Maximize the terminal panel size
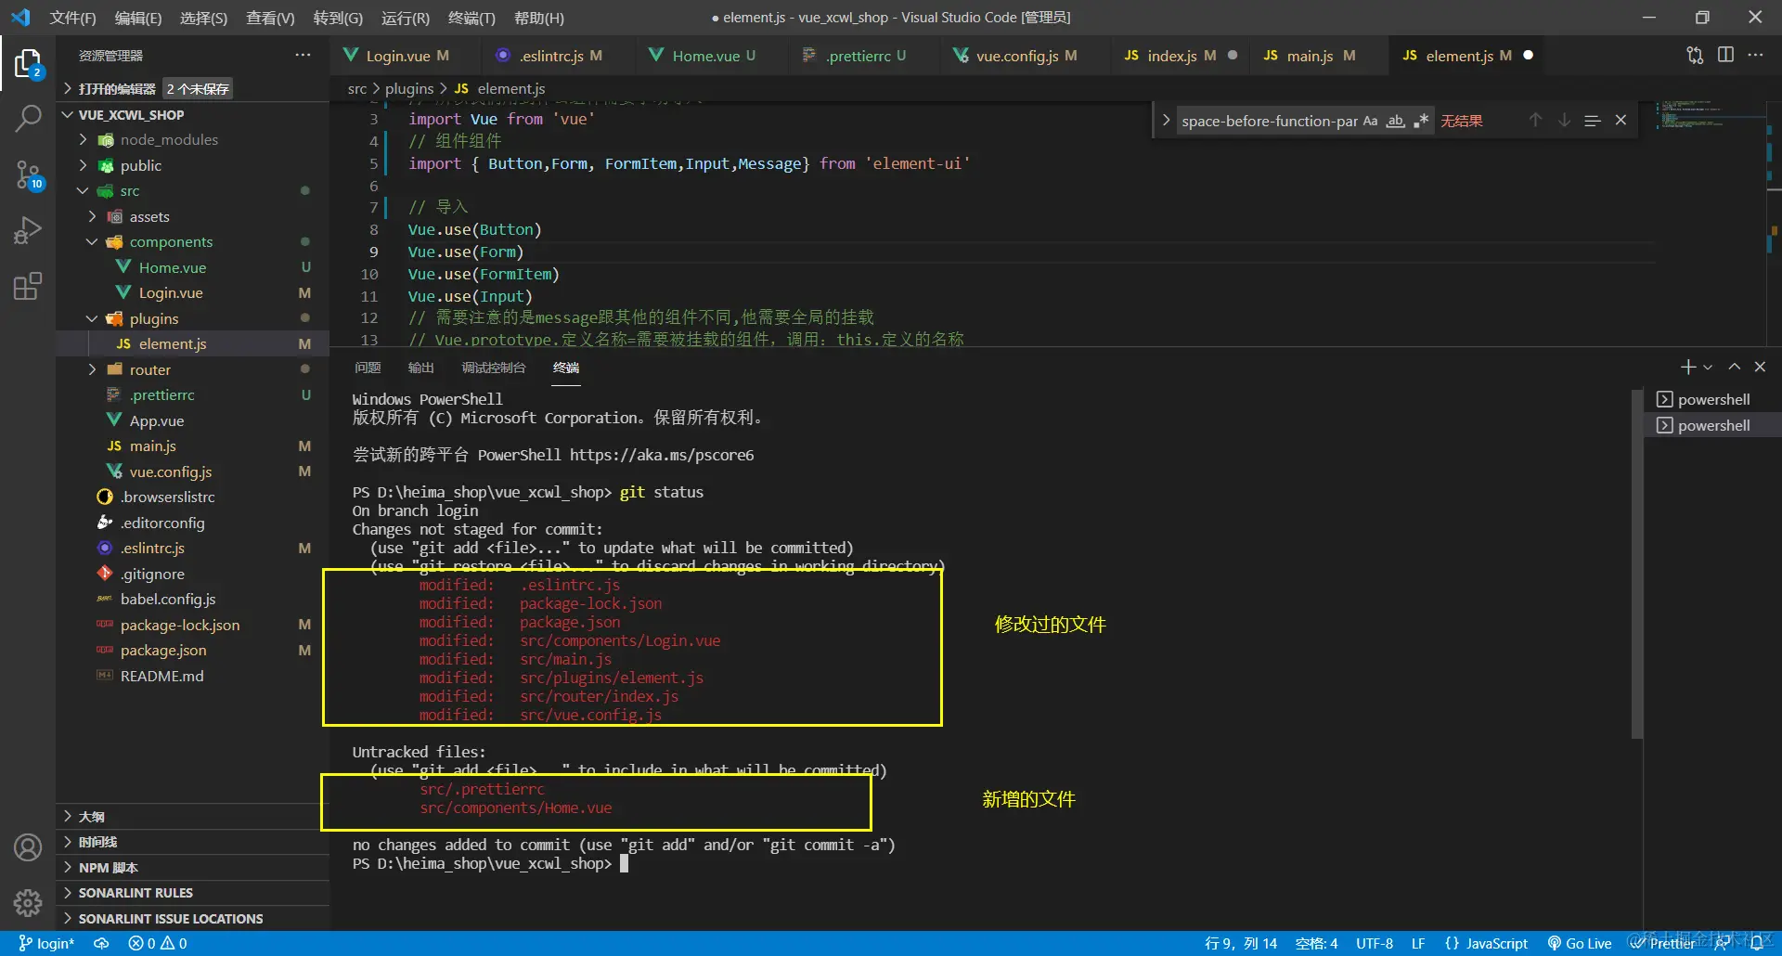Screen dimensions: 1782x956 [1734, 368]
